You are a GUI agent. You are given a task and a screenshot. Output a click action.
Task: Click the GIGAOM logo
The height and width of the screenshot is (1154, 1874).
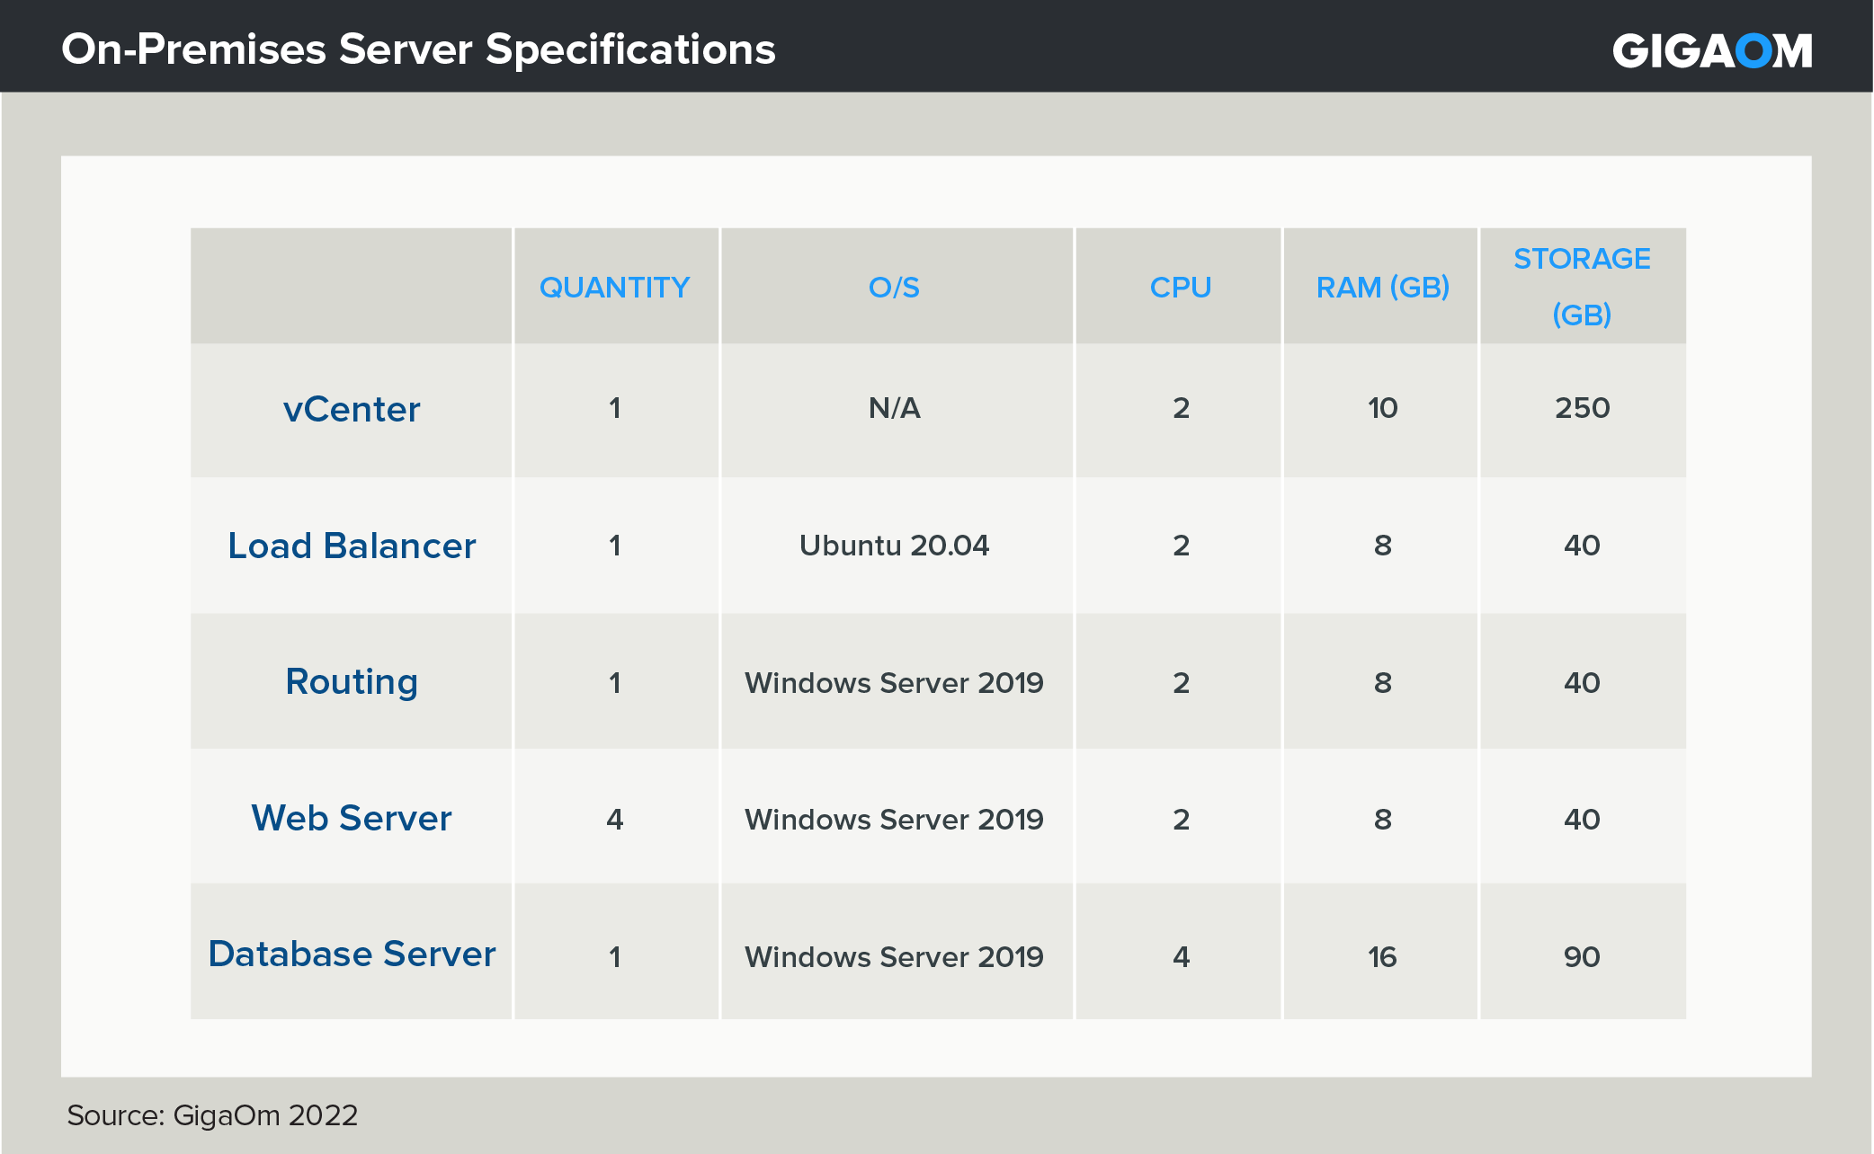pyautogui.click(x=1711, y=50)
